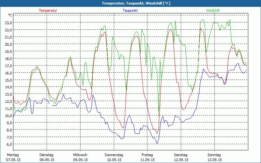Click the '21,0' y-axis value
The image size is (261, 163).
pyautogui.click(x=8, y=37)
